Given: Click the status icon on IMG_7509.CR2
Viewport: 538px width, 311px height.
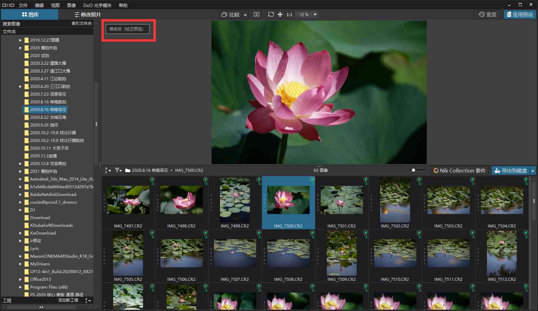Looking at the screenshot, I should 366,234.
